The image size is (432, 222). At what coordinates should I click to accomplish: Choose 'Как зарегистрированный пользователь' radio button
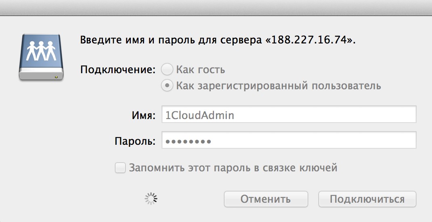[x=167, y=86]
